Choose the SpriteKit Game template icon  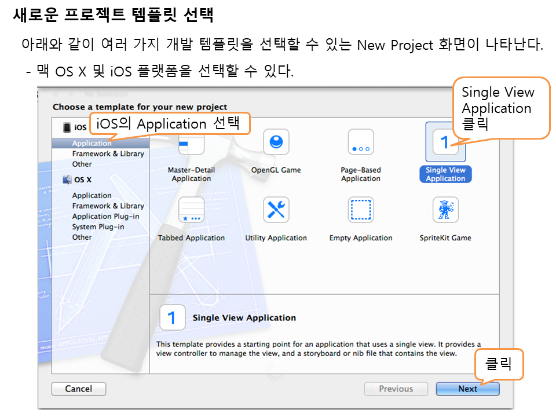click(445, 210)
